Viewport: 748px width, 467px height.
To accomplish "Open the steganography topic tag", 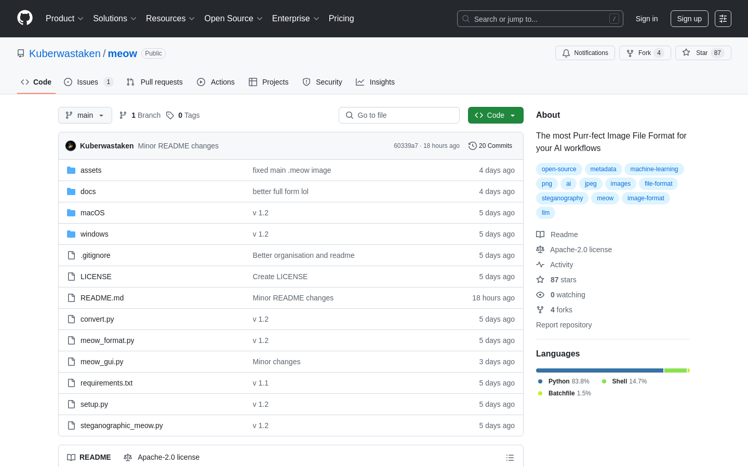I will pyautogui.click(x=562, y=198).
